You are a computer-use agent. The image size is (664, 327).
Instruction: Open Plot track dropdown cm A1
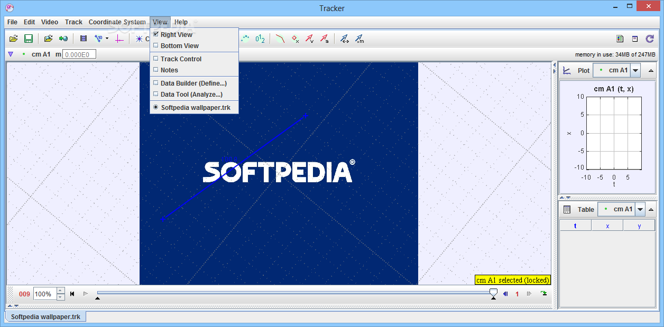[636, 70]
